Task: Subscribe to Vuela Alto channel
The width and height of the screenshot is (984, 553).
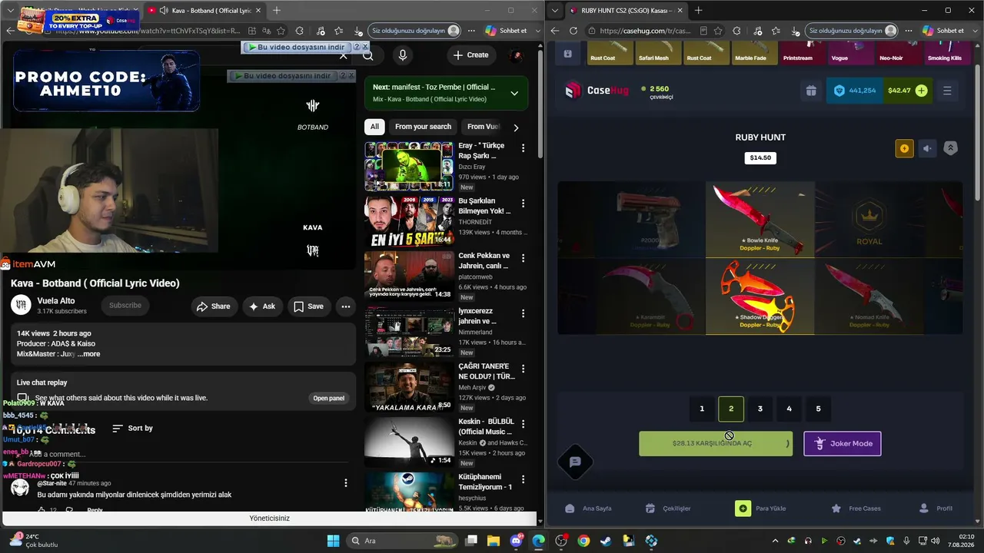Action: point(125,306)
